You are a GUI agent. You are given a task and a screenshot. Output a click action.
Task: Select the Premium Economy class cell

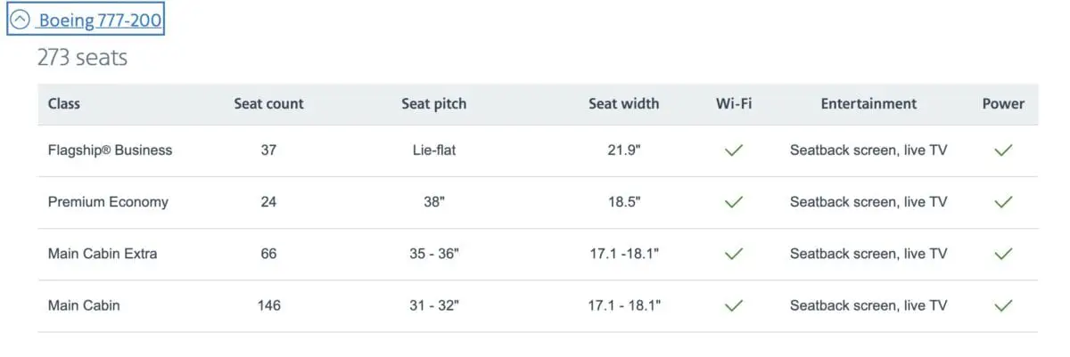pos(108,202)
